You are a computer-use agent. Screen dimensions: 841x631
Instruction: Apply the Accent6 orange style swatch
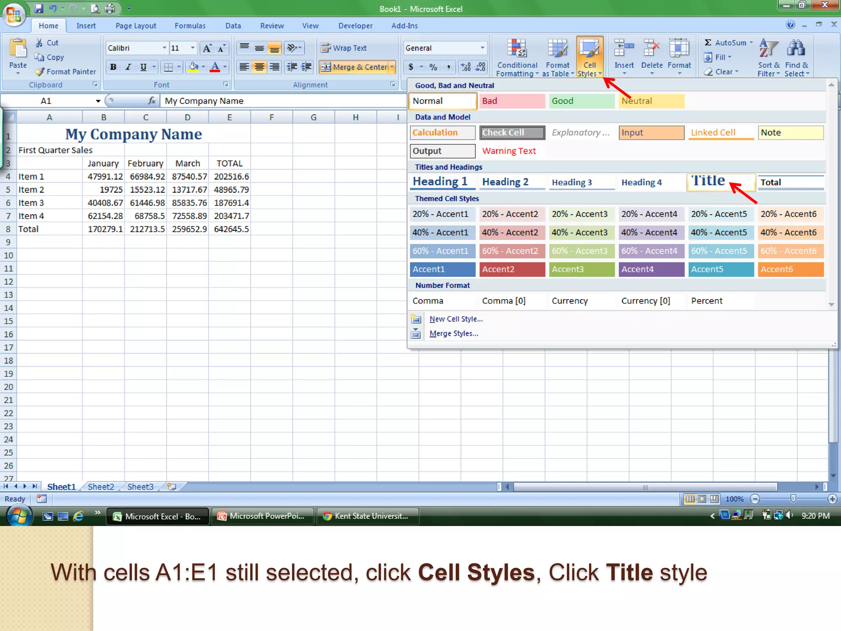[x=790, y=269]
